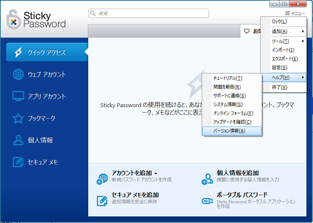Click the globe icon for ウェブ アカウント
This screenshot has height=223, width=313.
pyautogui.click(x=18, y=74)
